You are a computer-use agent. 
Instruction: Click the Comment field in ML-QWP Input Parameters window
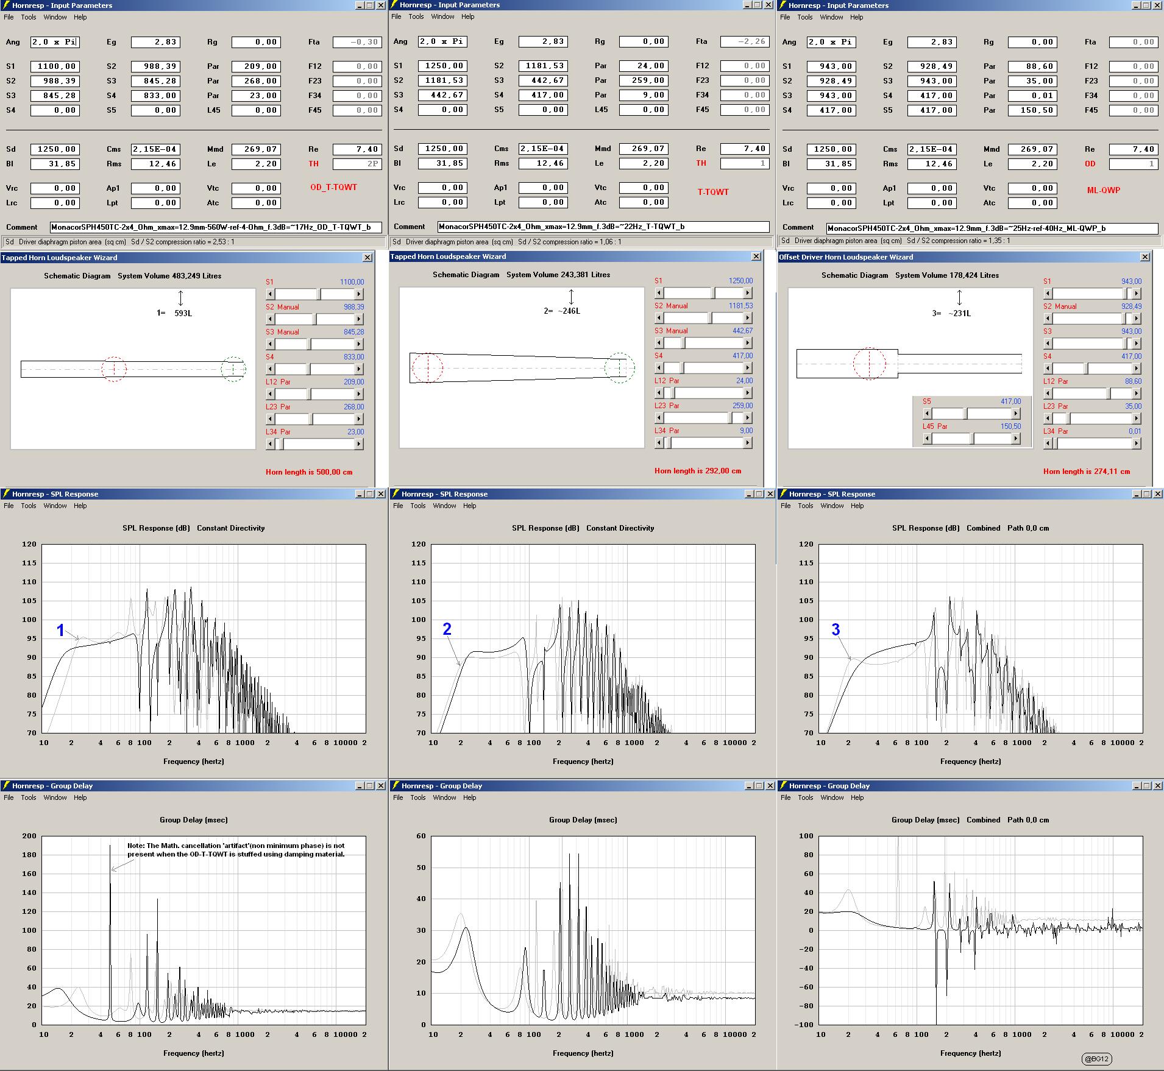[992, 228]
